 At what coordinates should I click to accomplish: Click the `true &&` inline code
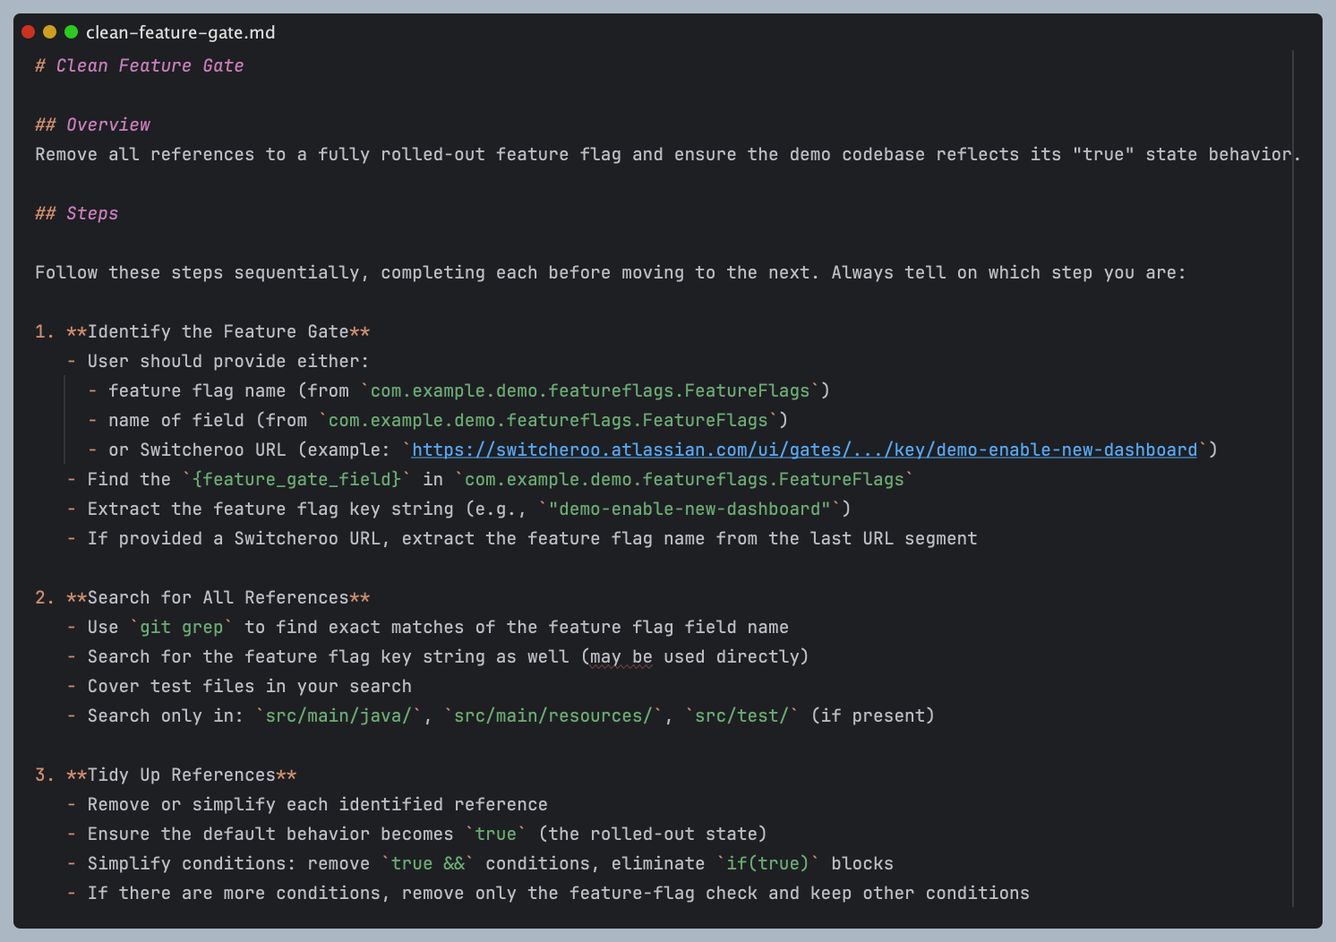[x=427, y=863]
